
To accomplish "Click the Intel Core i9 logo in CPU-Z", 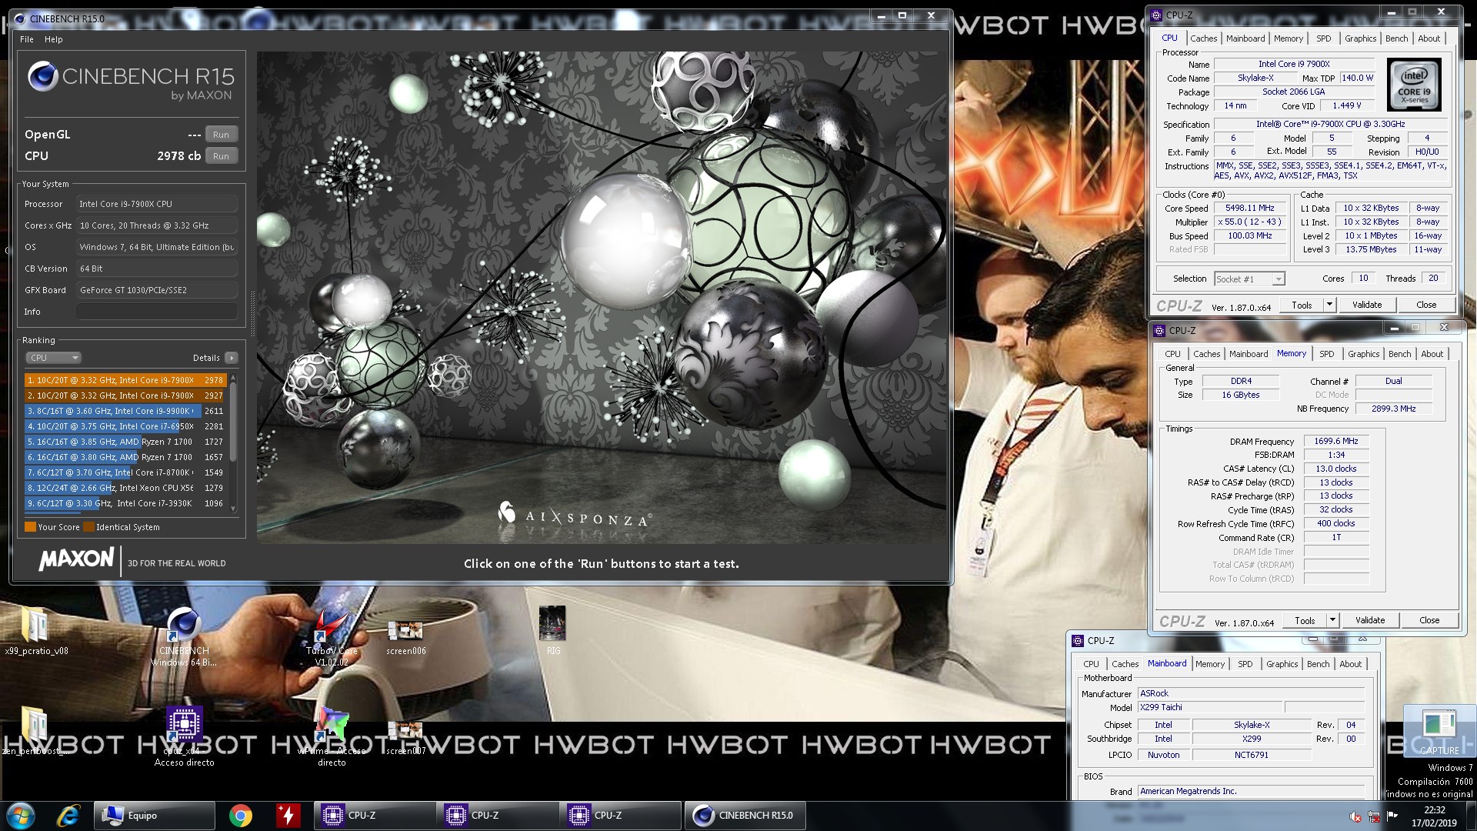I will 1414,85.
